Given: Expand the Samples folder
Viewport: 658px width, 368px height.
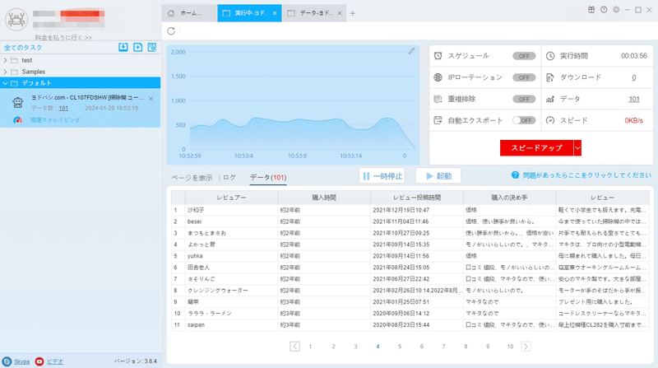Looking at the screenshot, I should (5, 72).
